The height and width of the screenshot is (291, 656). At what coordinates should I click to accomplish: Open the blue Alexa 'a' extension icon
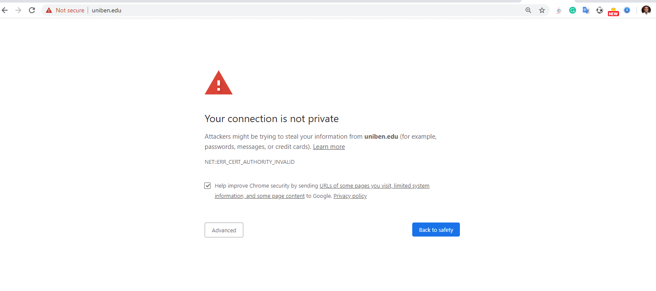627,10
